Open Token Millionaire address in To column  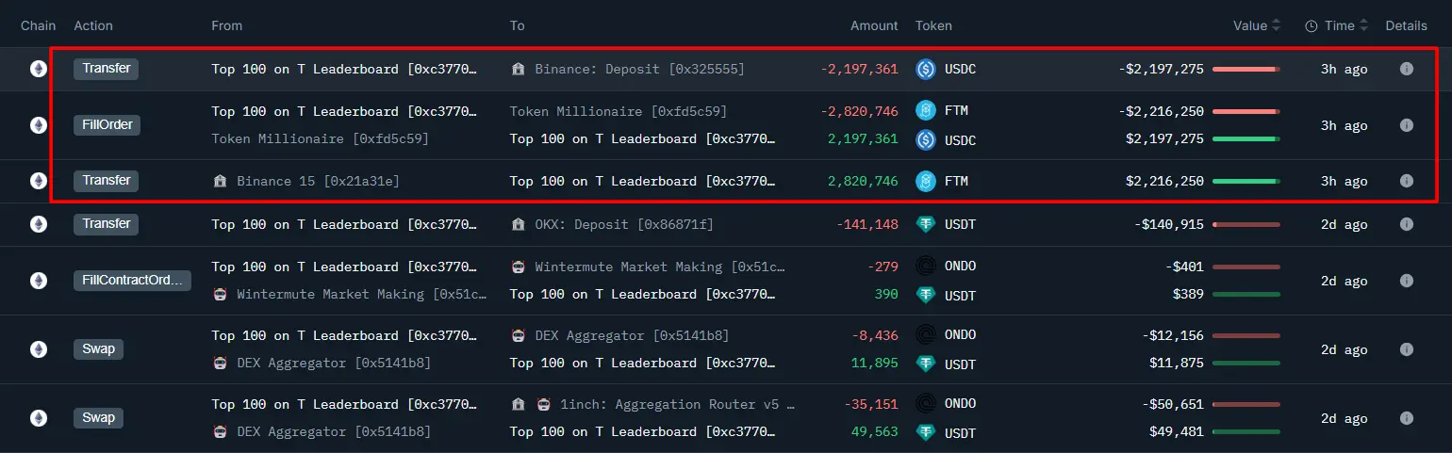click(618, 111)
